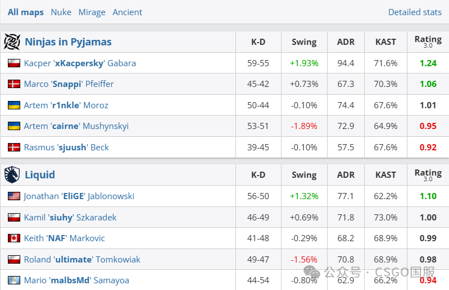Click the Ninjas in Pyjamas team logo

coord(12,42)
